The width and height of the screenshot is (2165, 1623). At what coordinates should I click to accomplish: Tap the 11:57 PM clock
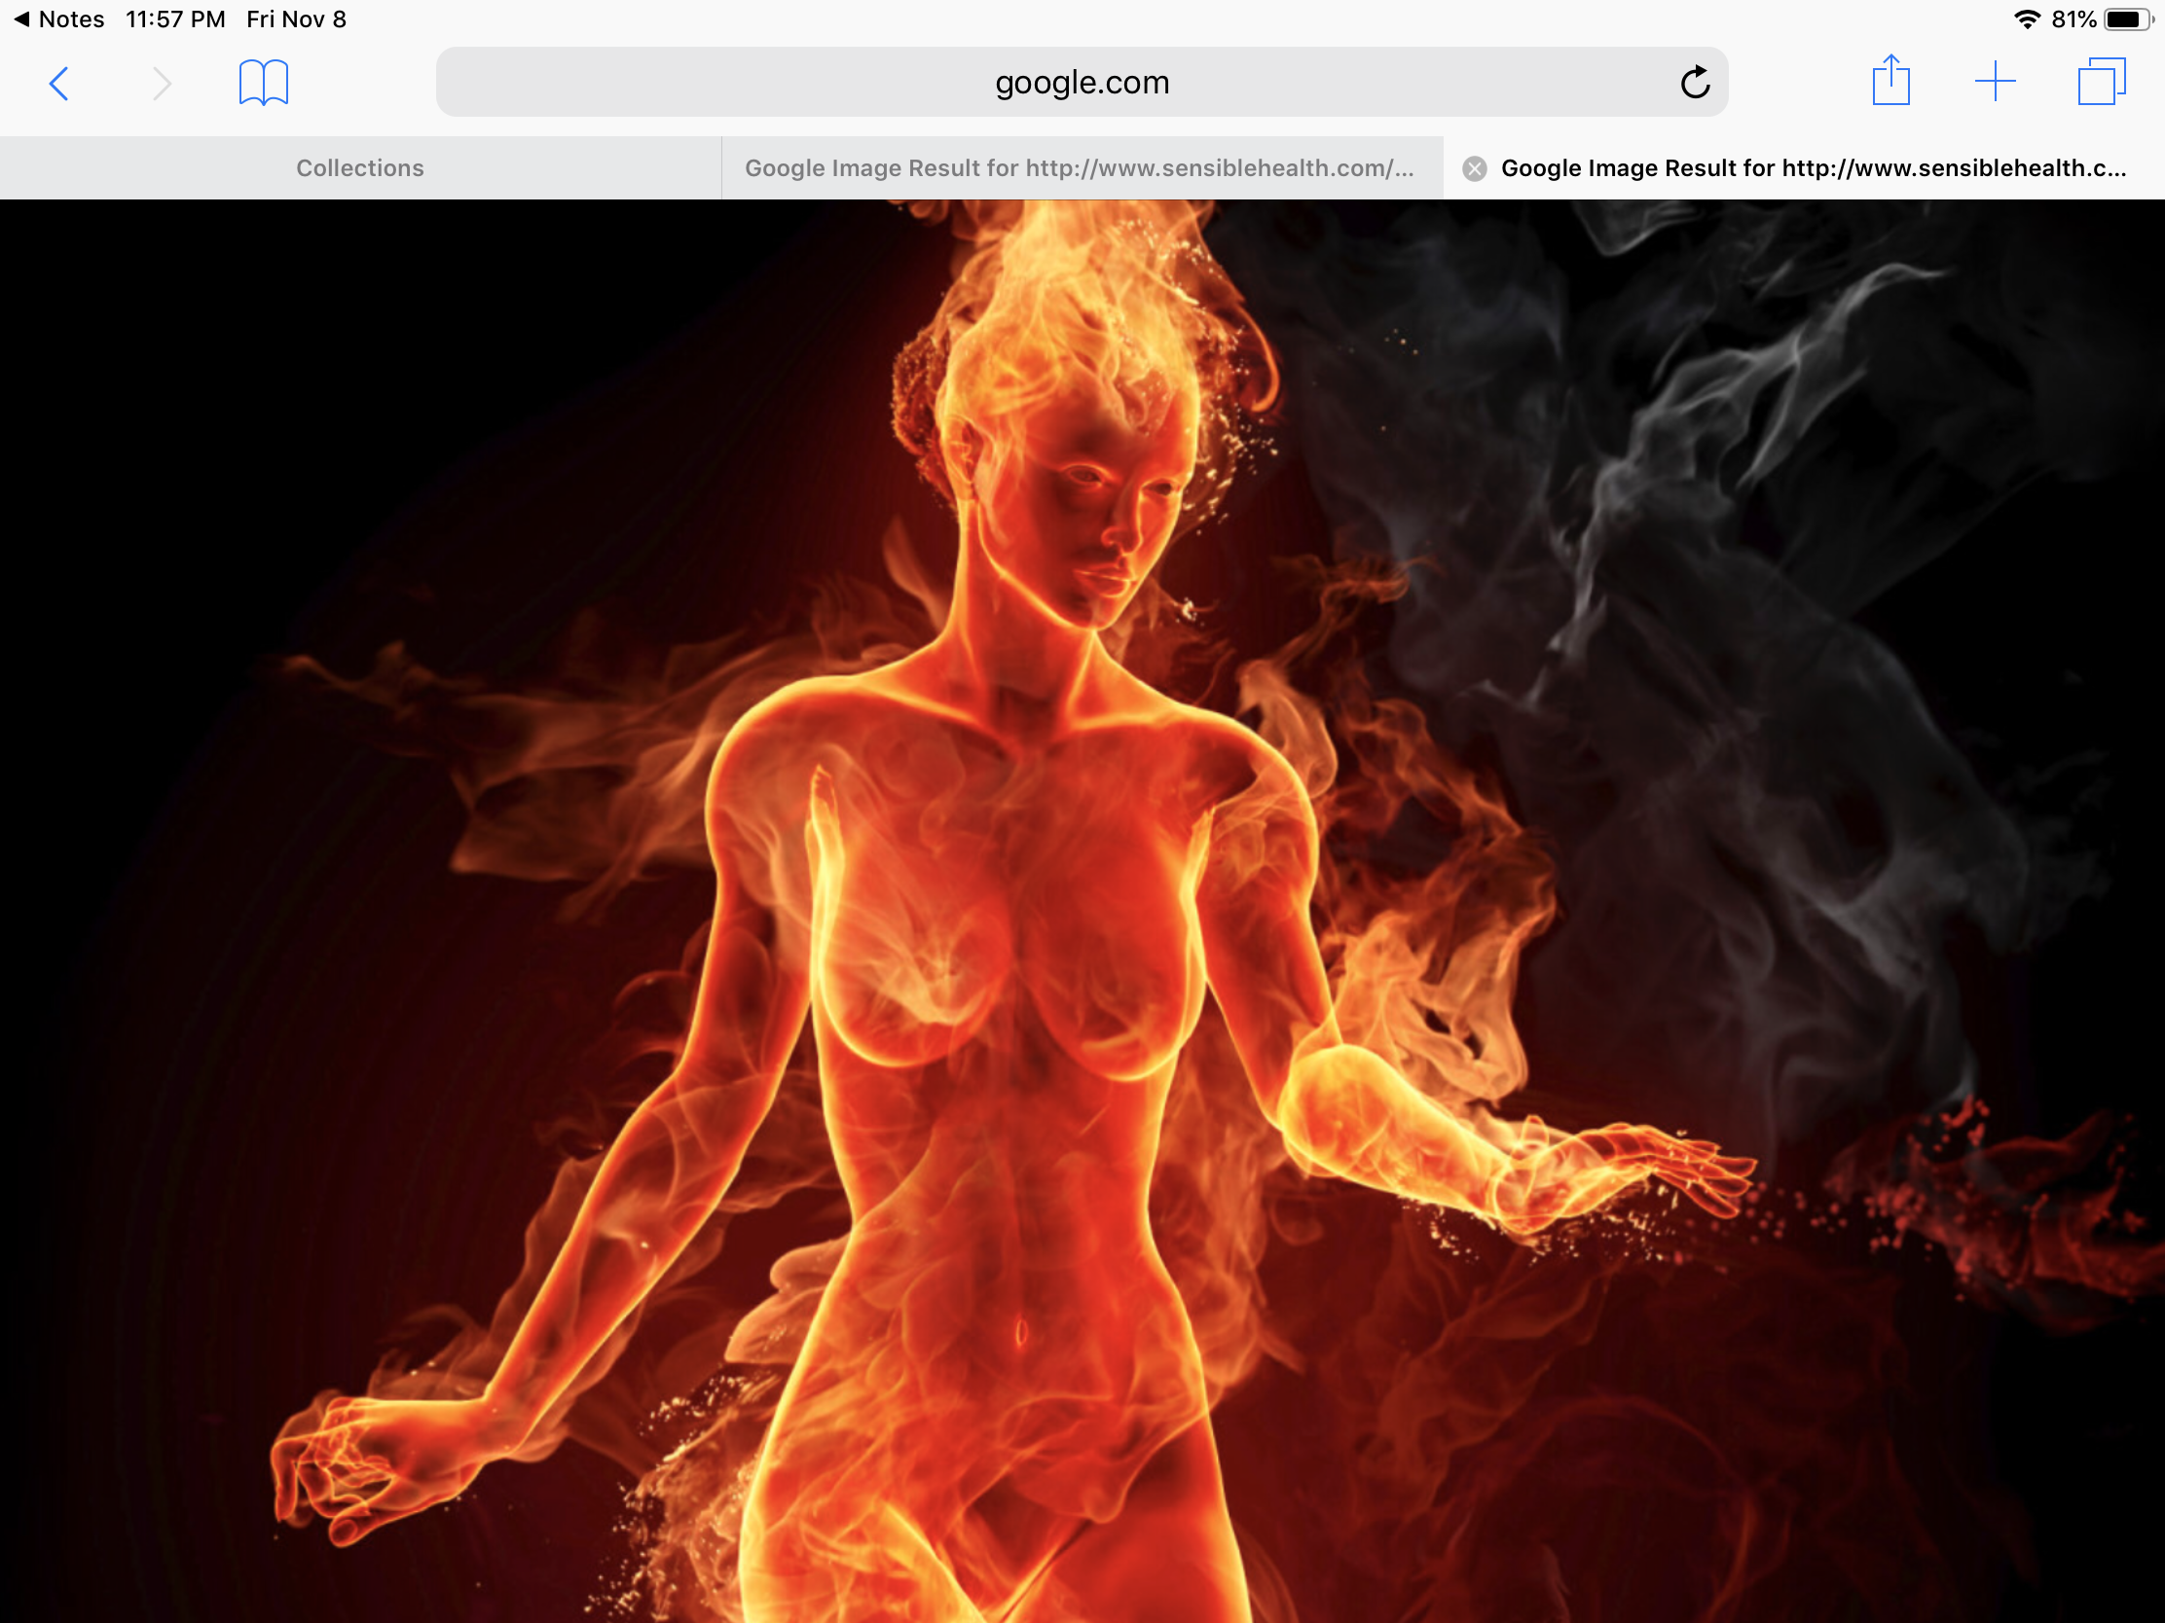coord(175,19)
